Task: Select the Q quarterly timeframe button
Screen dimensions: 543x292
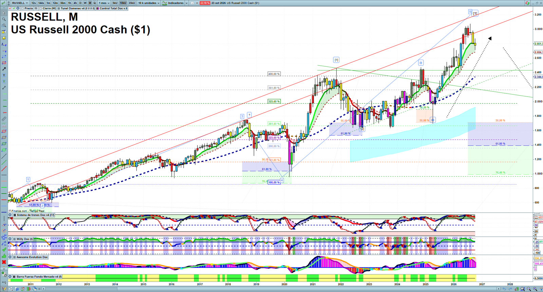Action: (x=94, y=3)
